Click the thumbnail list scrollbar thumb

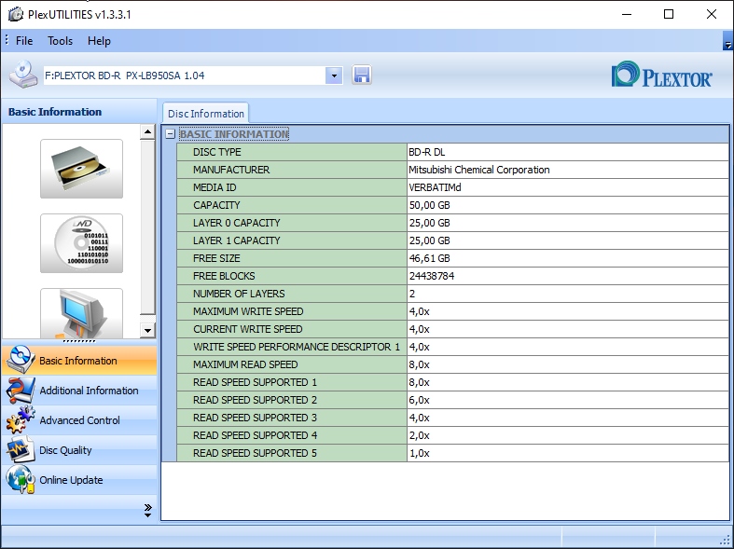(147, 226)
